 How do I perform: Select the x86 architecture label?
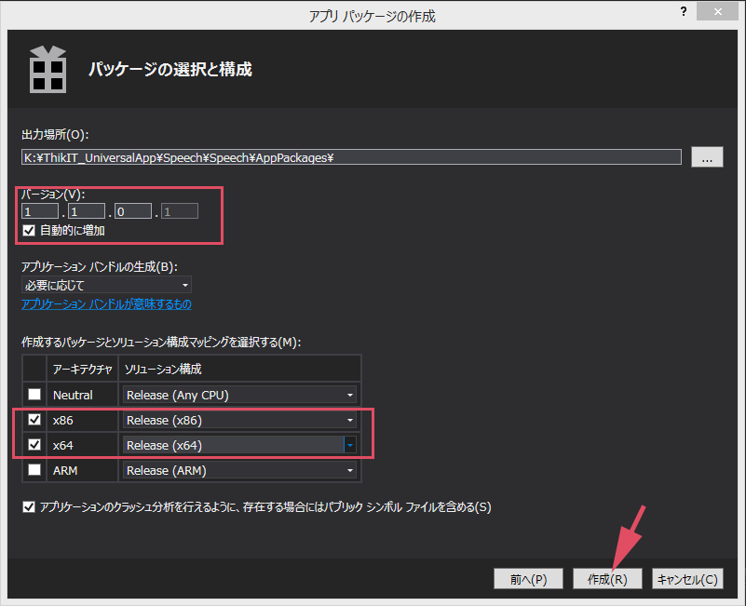(x=62, y=420)
